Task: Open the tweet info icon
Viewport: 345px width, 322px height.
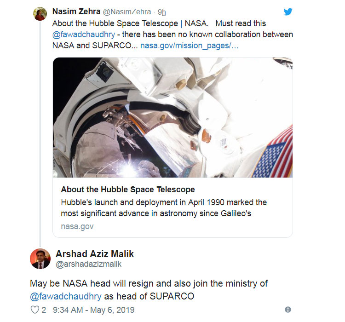Action: (x=288, y=310)
